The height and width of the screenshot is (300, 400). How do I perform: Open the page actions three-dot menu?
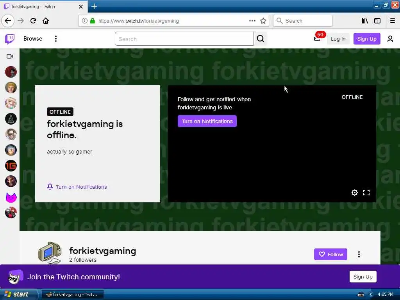[252, 21]
